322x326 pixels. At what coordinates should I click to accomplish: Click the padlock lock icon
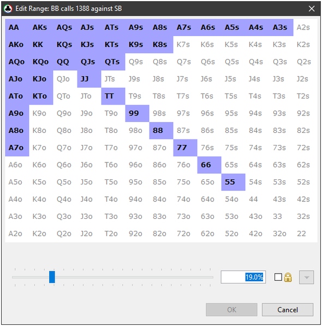point(288,277)
